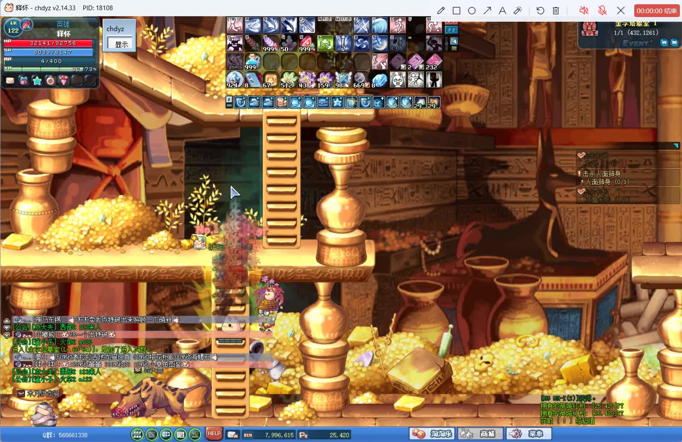Click the mail N notification icon in bottom bar

tap(233, 435)
